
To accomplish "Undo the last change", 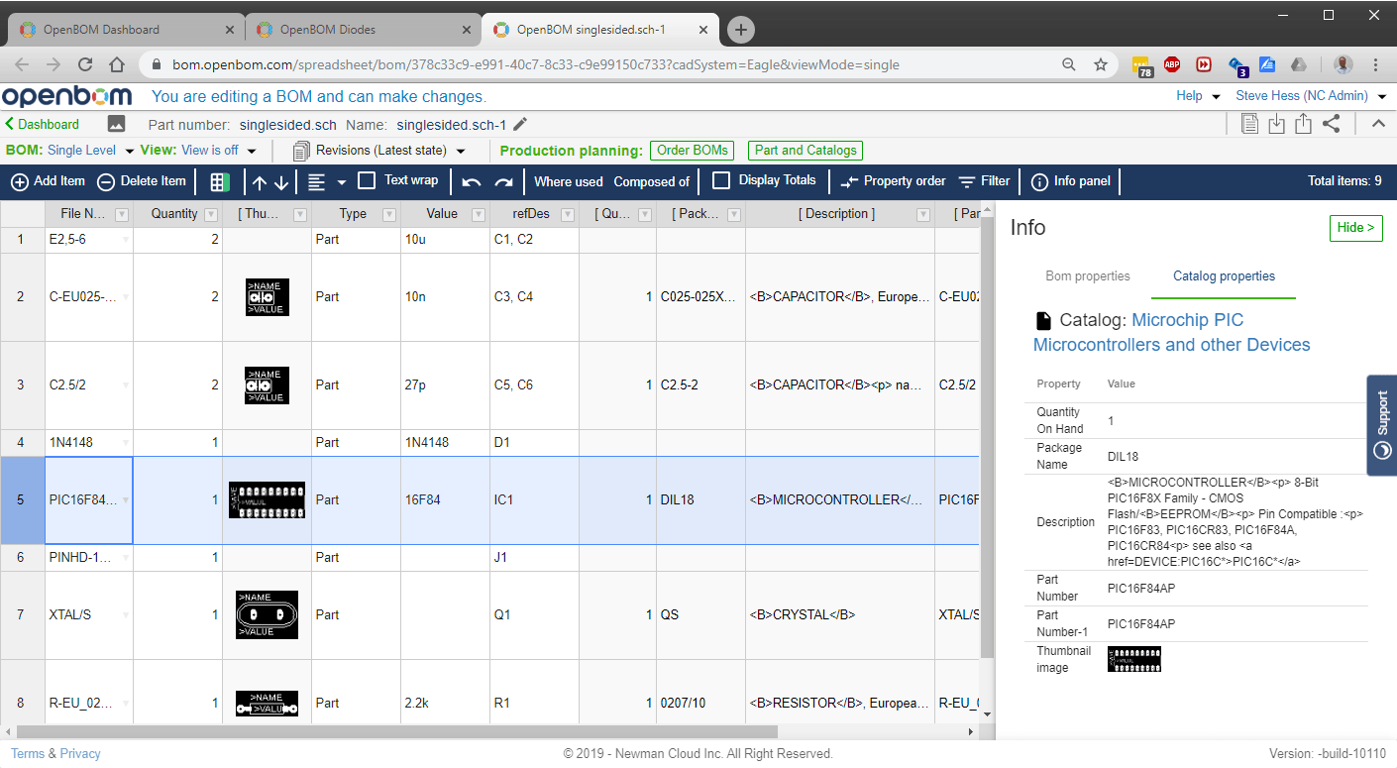I will click(x=472, y=181).
